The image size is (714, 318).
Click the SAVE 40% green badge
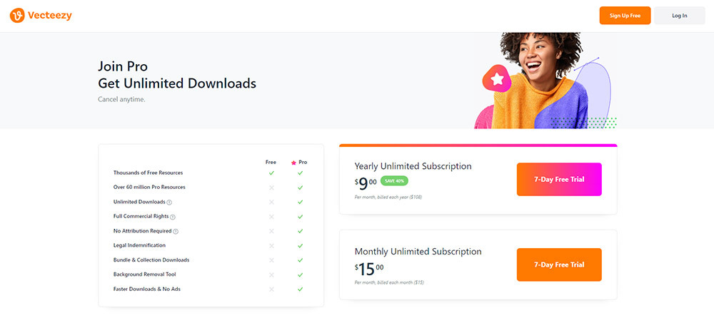click(x=394, y=180)
